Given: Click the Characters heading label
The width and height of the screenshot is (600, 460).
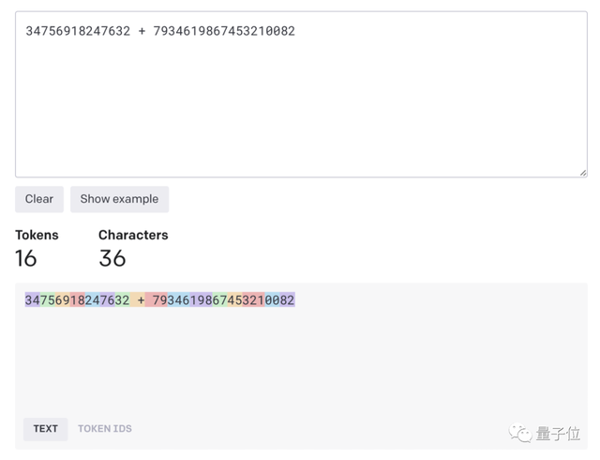Looking at the screenshot, I should (133, 235).
